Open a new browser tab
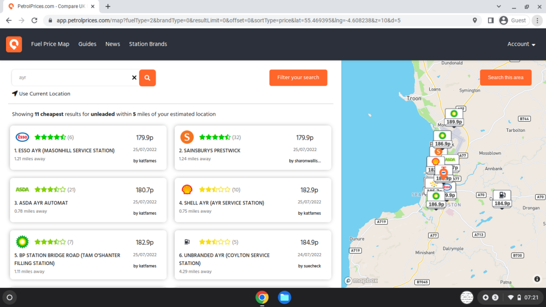 tap(108, 6)
